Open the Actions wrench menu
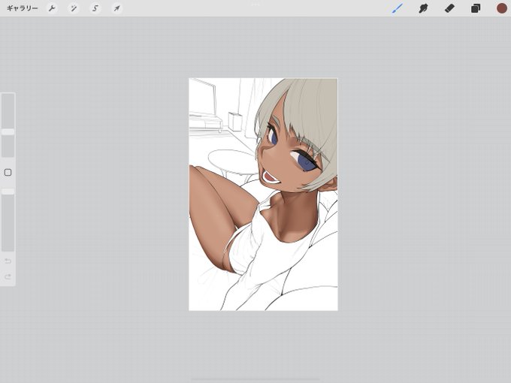The height and width of the screenshot is (383, 511). pyautogui.click(x=52, y=8)
